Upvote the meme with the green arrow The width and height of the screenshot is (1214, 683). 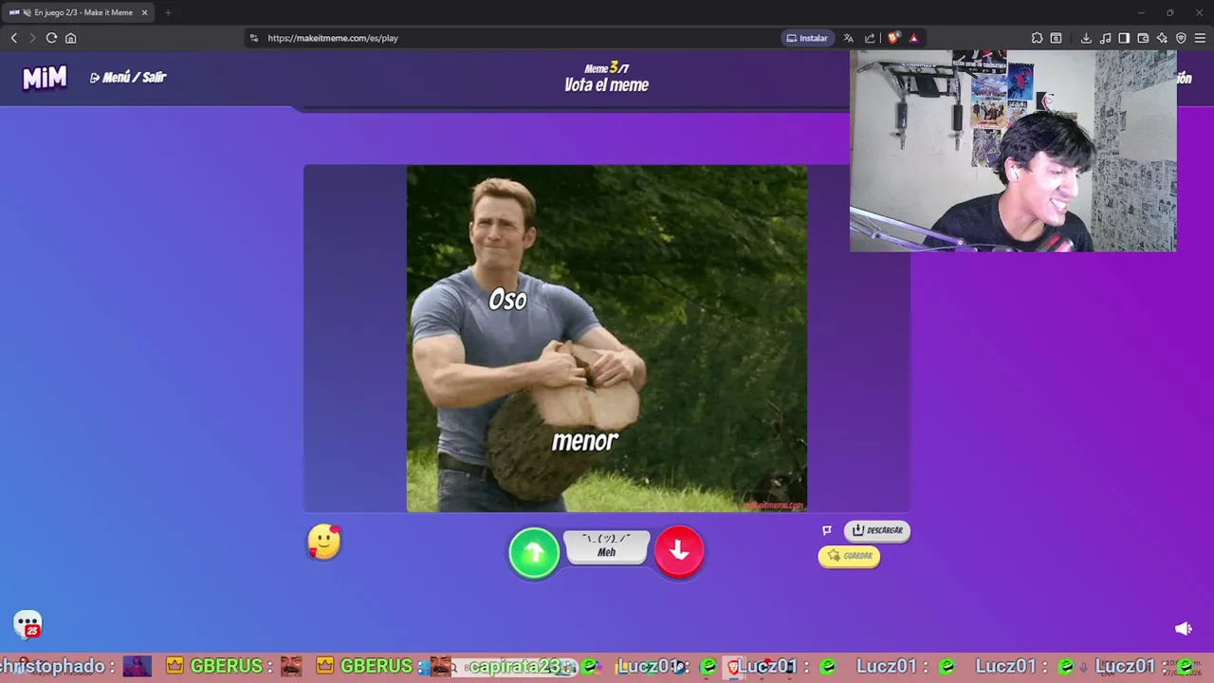[x=534, y=552]
